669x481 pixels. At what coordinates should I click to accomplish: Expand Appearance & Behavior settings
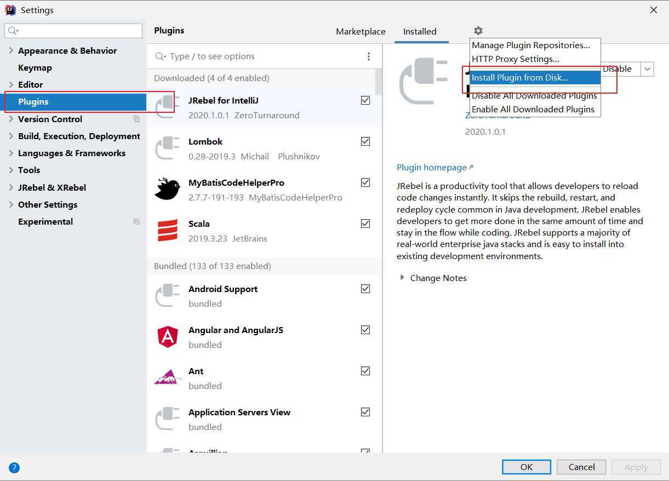[11, 50]
